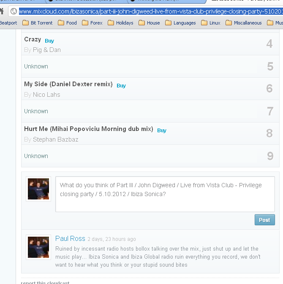Click the comment timestamp 2 days, 23 hours ago
The image size is (283, 284).
(x=112, y=239)
